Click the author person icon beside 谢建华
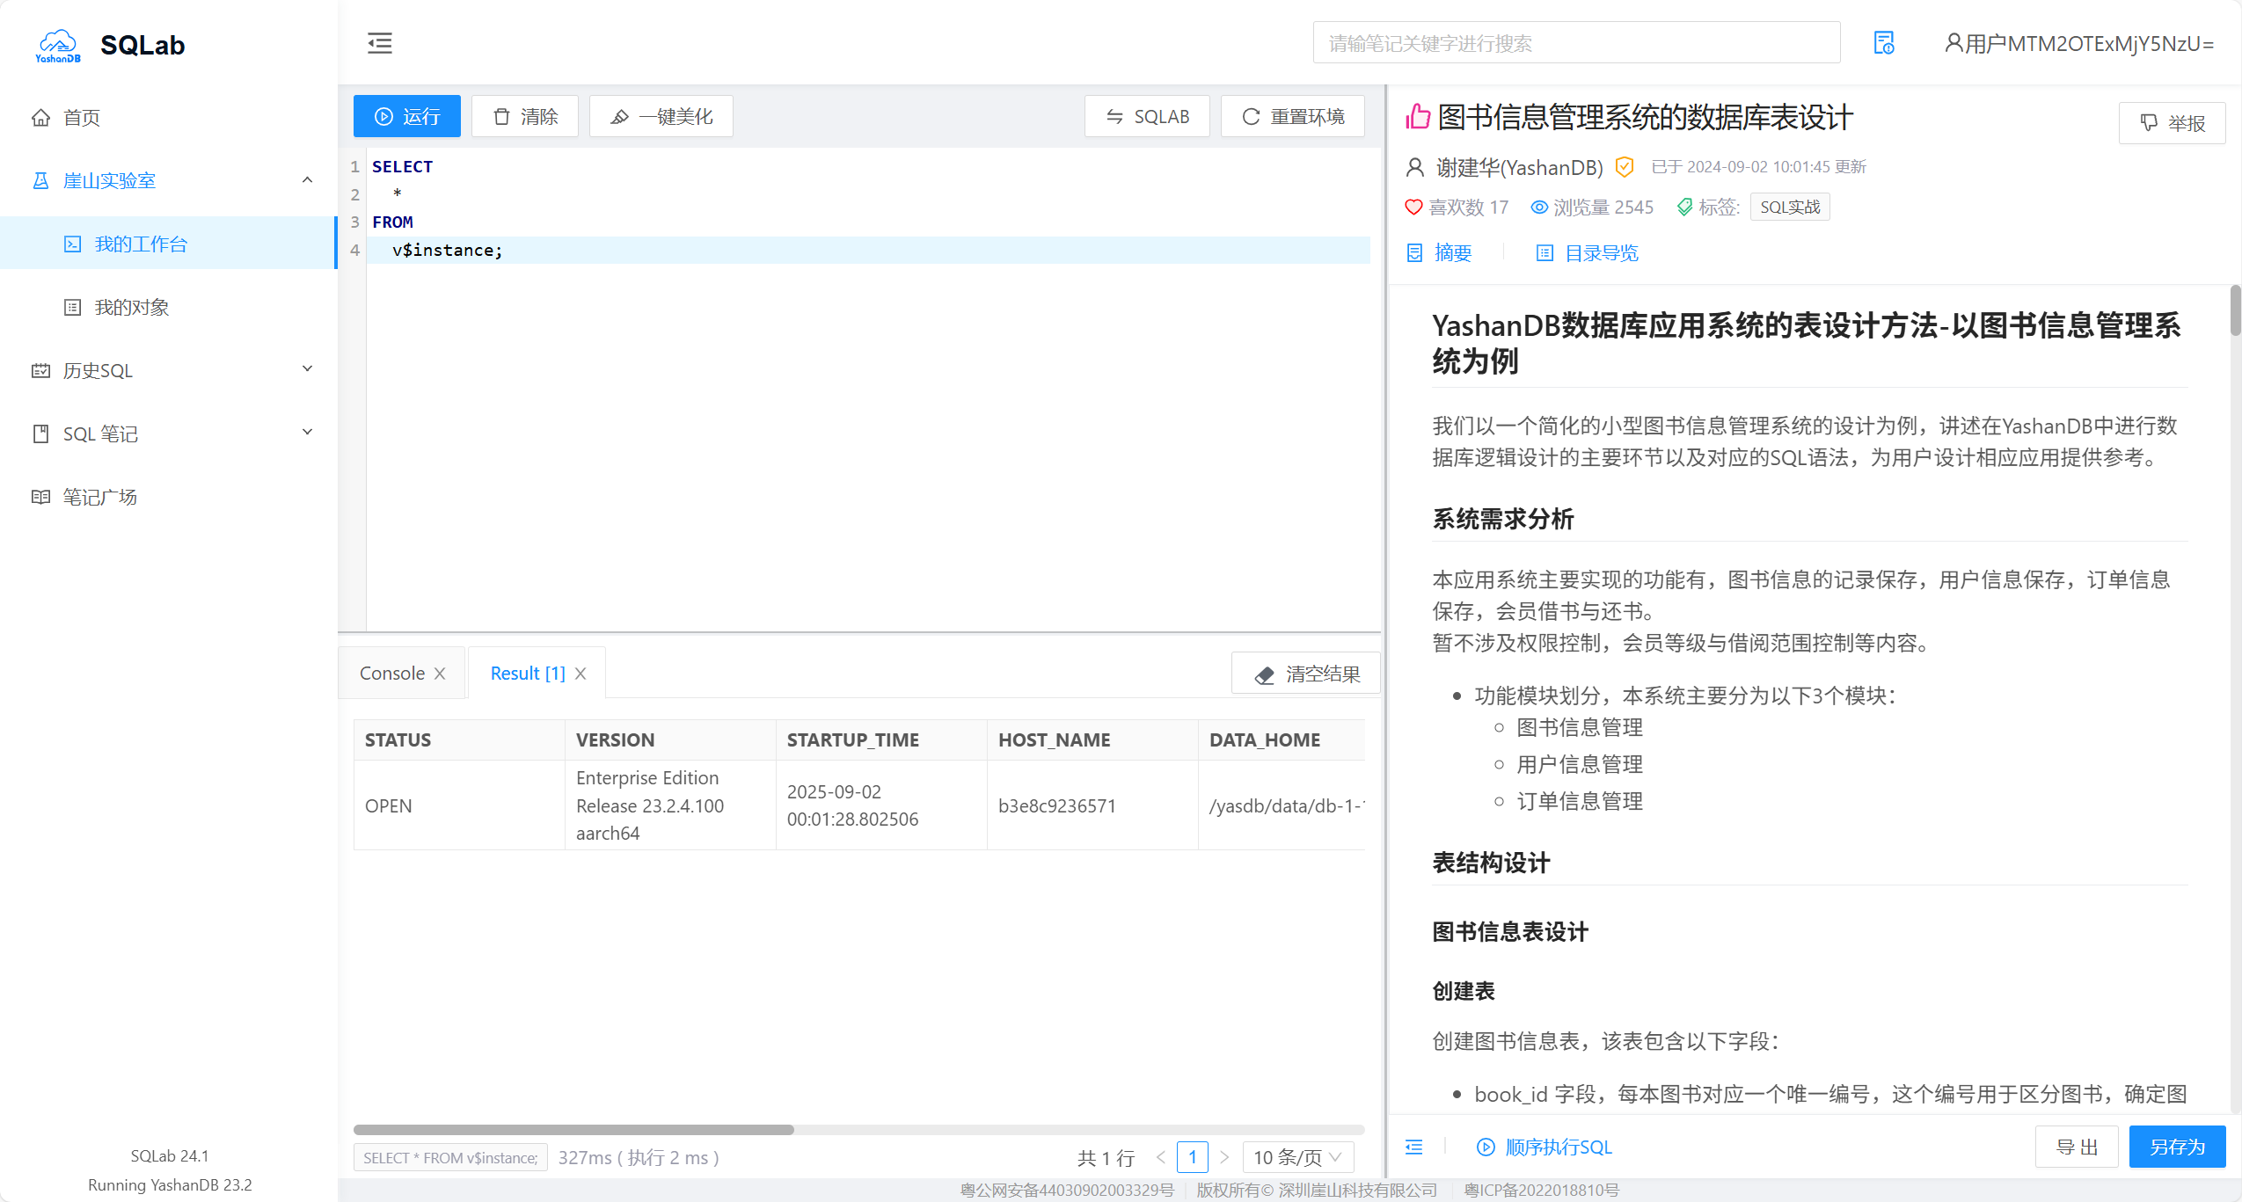The width and height of the screenshot is (2242, 1202). 1415,167
